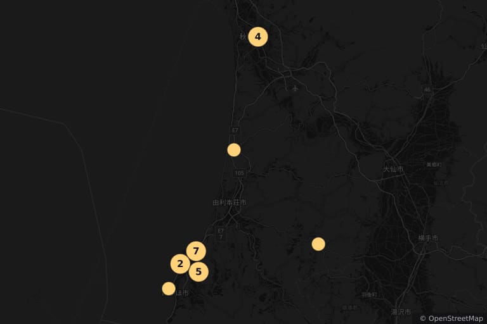Click the E7 7 road shield near 由利本荘市

coord(221,234)
